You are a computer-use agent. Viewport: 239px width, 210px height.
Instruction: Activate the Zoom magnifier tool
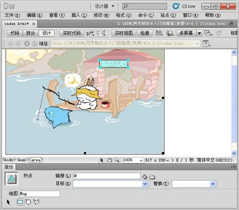tap(117, 160)
